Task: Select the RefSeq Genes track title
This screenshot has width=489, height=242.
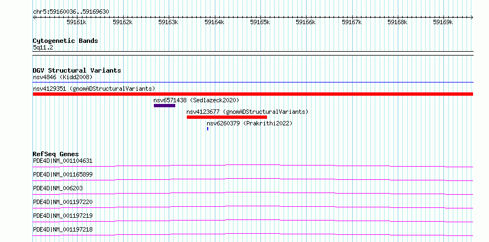Action: coord(56,154)
